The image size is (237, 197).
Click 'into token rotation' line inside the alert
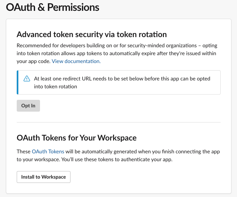[x=55, y=86]
